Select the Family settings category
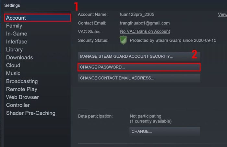 pos(14,26)
